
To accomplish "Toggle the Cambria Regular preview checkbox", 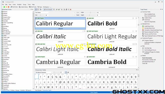I will (x=36, y=57).
